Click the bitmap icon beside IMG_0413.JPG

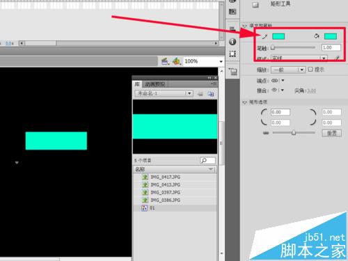click(145, 184)
